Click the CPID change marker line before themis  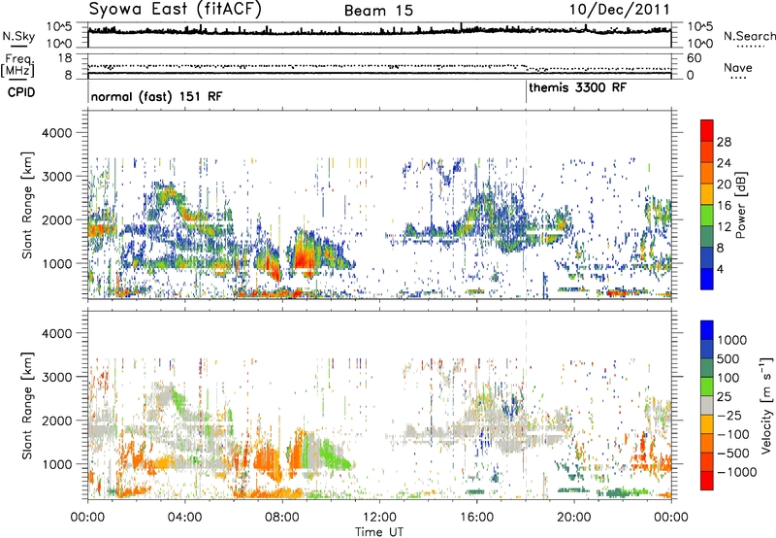tap(526, 92)
